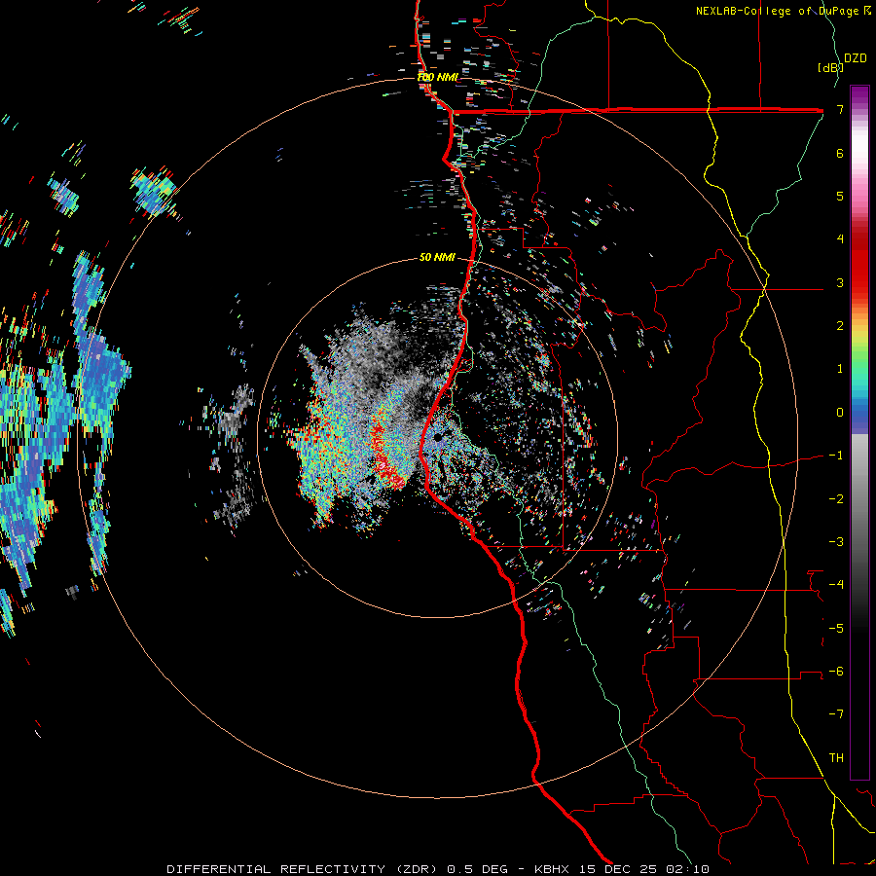
Task: Select the -2 value on color scale
Action: [x=836, y=499]
